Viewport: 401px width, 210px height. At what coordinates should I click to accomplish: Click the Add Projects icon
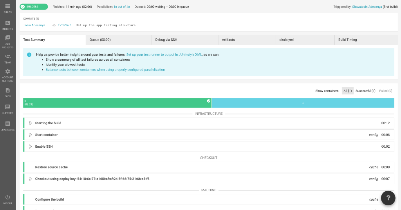7,38
